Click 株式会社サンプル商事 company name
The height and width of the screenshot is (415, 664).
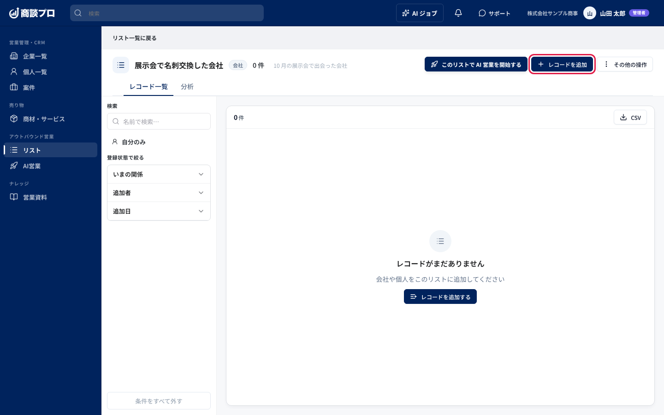click(552, 13)
